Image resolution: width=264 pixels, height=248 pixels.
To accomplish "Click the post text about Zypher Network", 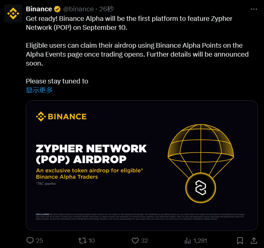I will [129, 23].
